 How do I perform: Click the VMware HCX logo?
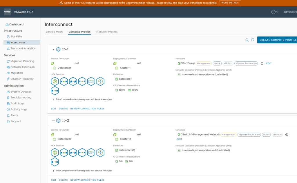7,12
